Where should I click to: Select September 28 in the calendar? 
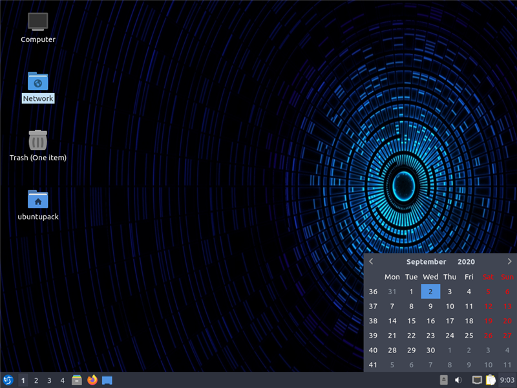pos(392,350)
